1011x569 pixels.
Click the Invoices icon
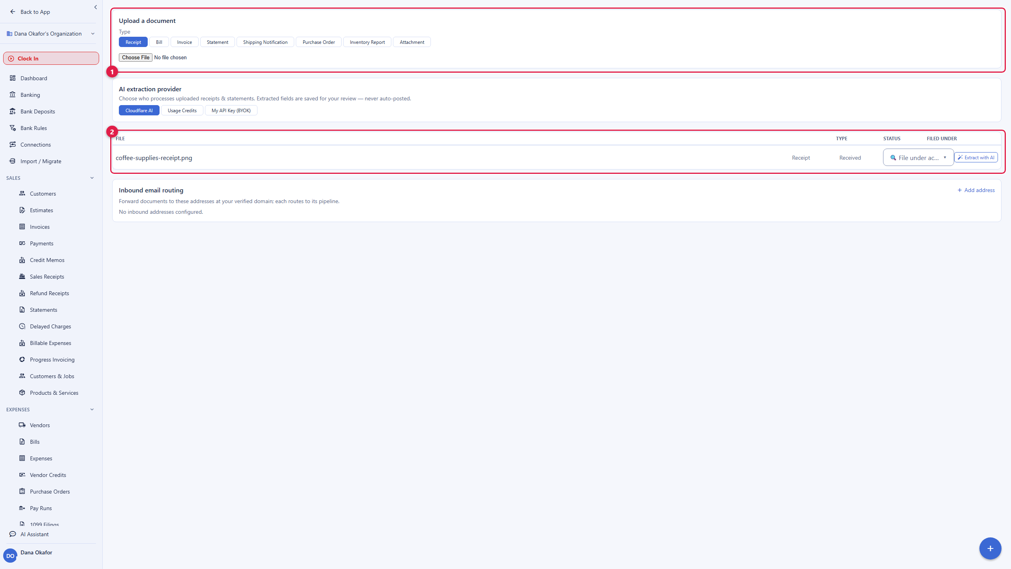pos(22,227)
